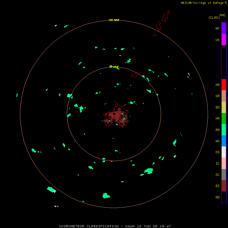Click the RA legend label
228x228 pixels.
[217, 130]
